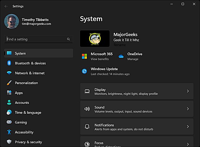Go to Accounts in sidebar
Viewport: 200px width, 147px height.
tap(22, 103)
